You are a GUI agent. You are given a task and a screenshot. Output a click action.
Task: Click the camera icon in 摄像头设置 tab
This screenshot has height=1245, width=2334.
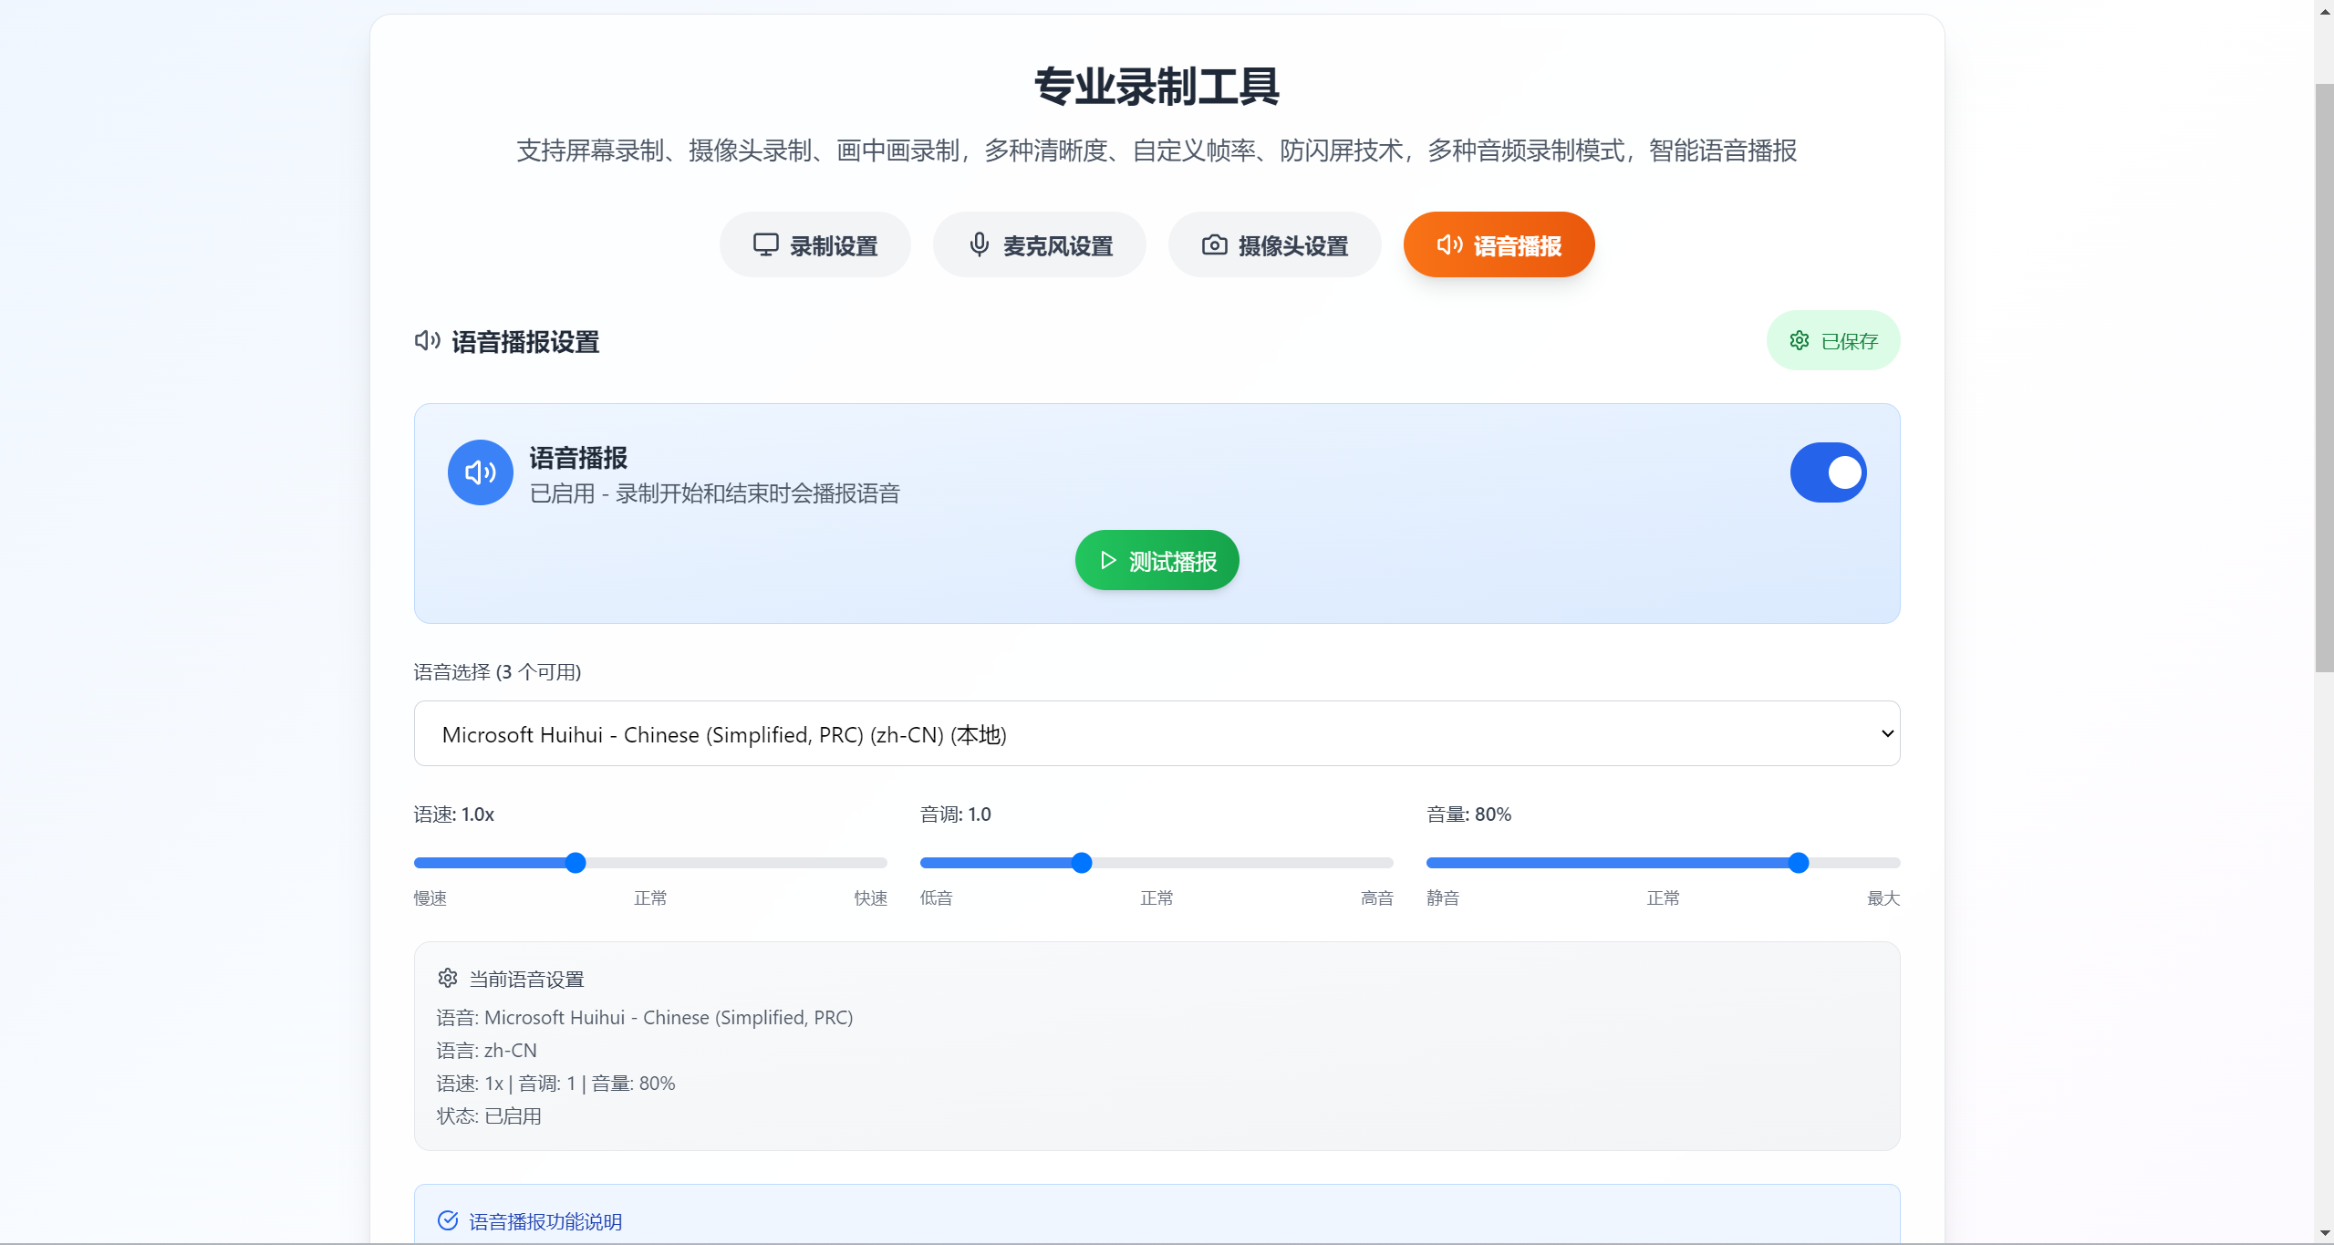coord(1214,244)
